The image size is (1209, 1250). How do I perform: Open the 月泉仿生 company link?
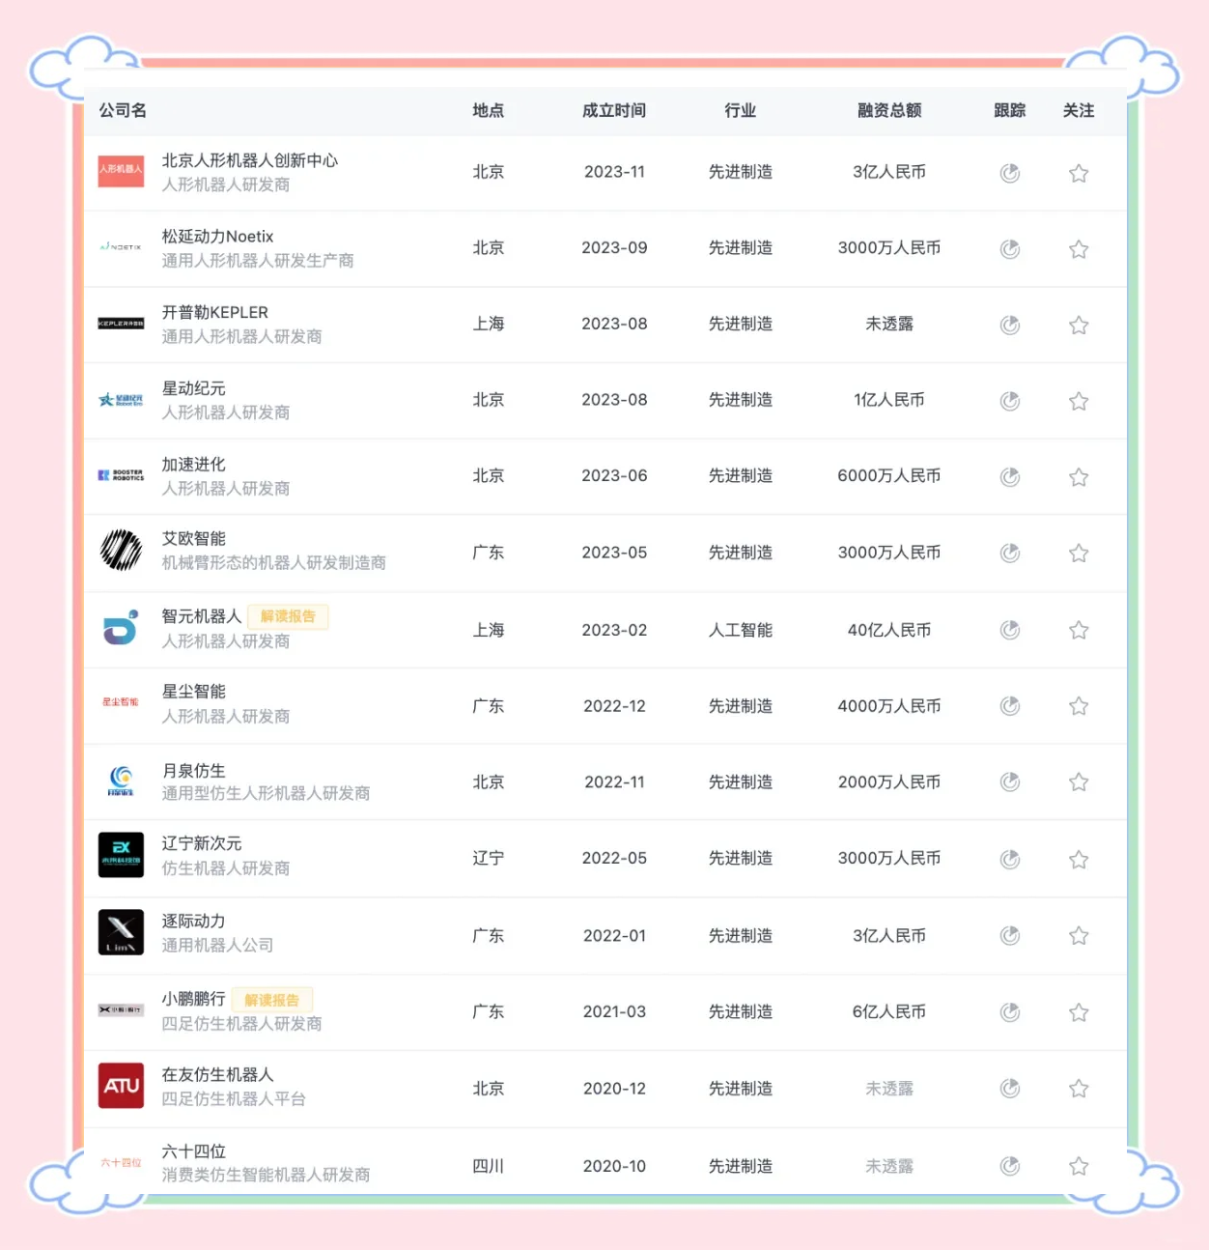(x=193, y=771)
